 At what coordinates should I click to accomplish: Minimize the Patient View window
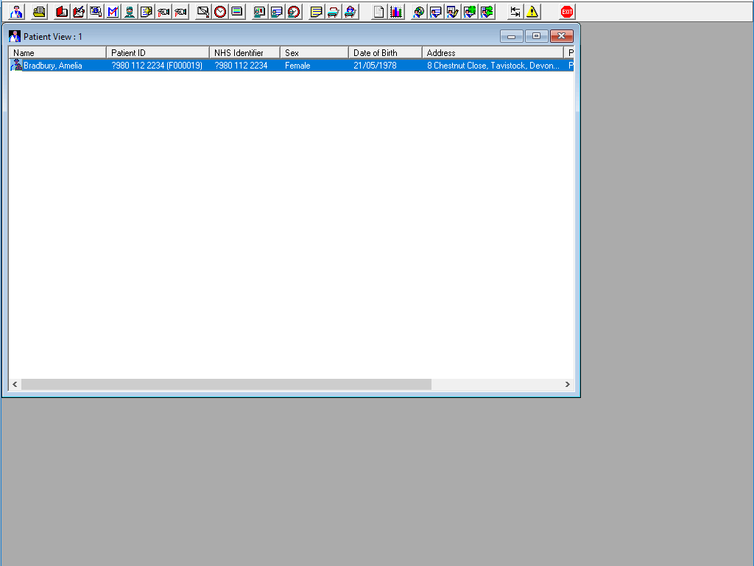[512, 36]
